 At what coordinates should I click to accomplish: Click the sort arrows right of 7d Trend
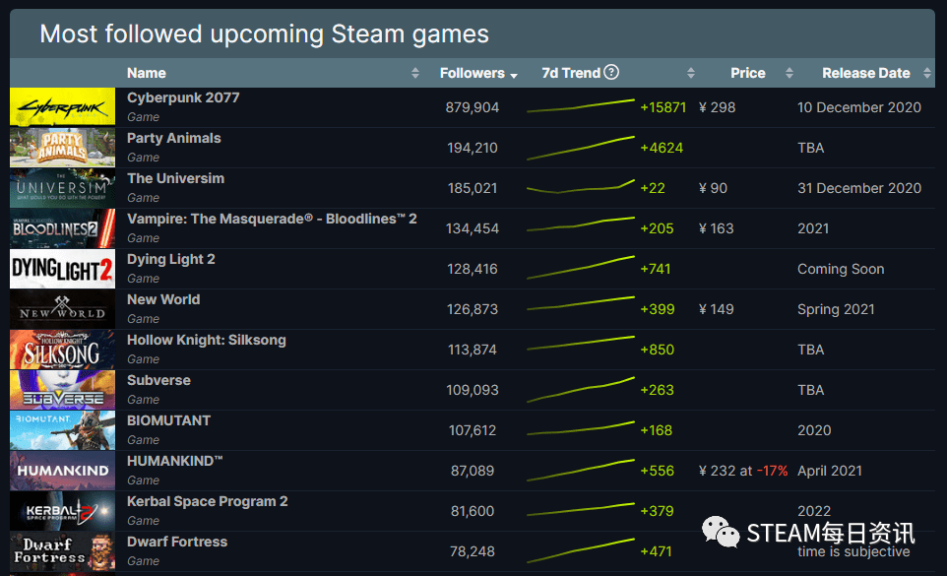[x=690, y=73]
